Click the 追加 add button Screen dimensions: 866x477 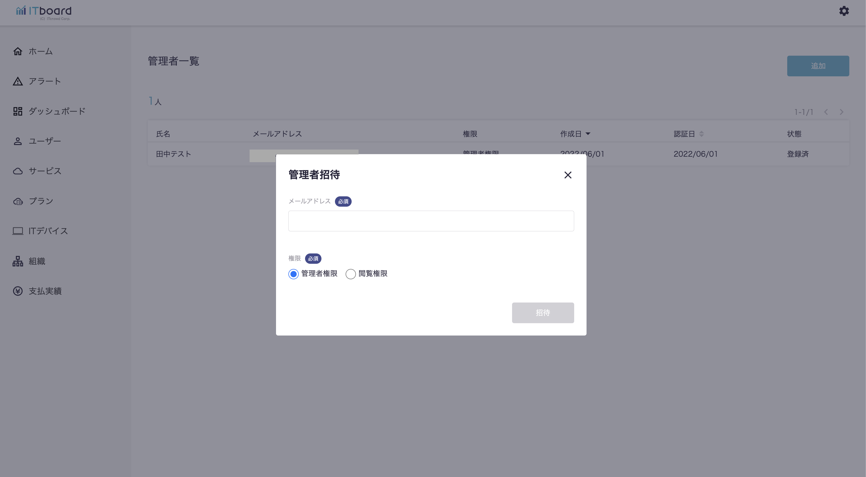[x=818, y=66]
